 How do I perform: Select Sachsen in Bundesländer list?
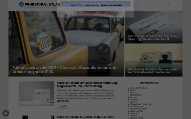tap(134, 116)
